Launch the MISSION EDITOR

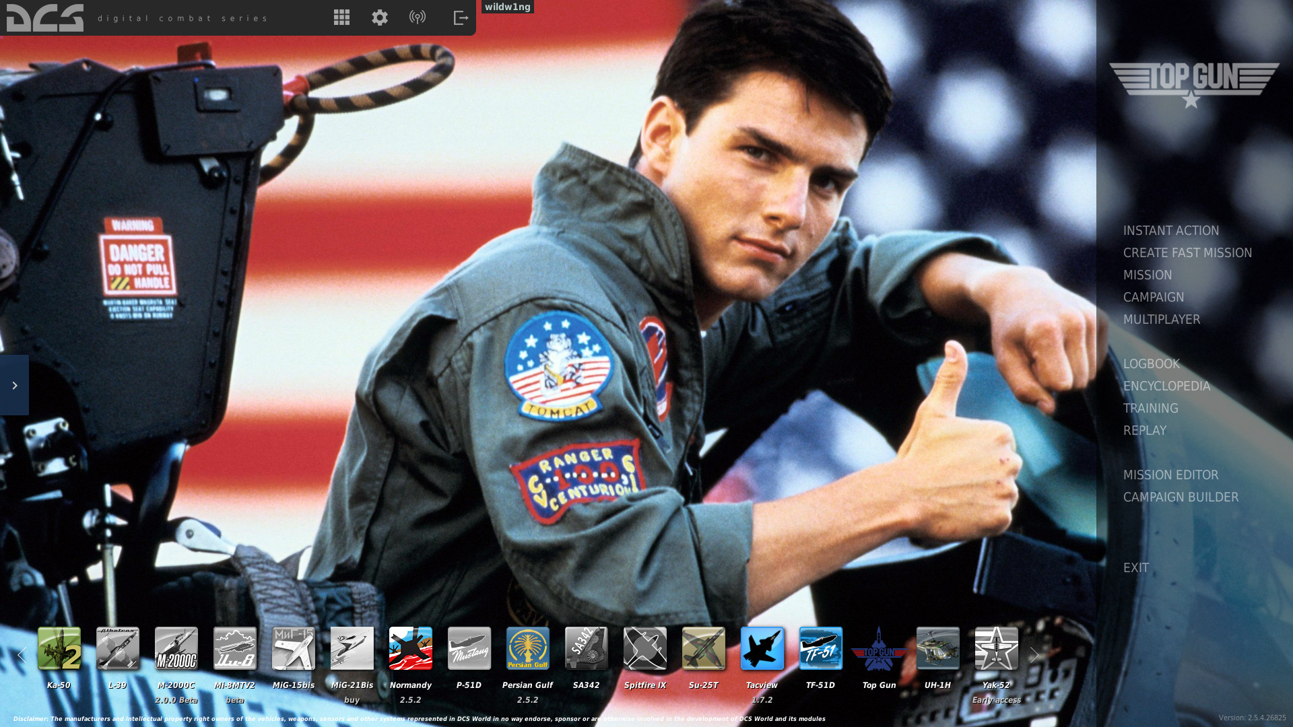coord(1170,475)
